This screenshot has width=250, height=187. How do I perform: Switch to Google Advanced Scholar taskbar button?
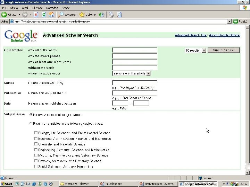tap(198, 184)
